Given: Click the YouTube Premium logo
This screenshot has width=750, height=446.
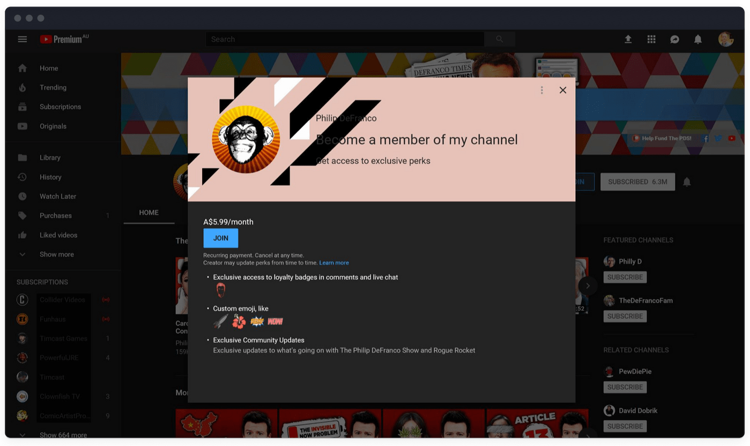Looking at the screenshot, I should (64, 39).
